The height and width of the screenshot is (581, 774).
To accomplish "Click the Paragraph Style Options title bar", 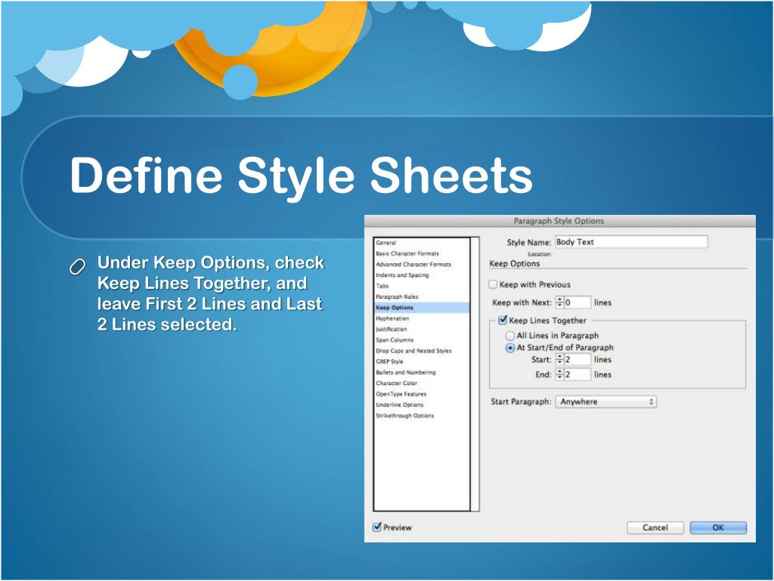I will pos(560,221).
